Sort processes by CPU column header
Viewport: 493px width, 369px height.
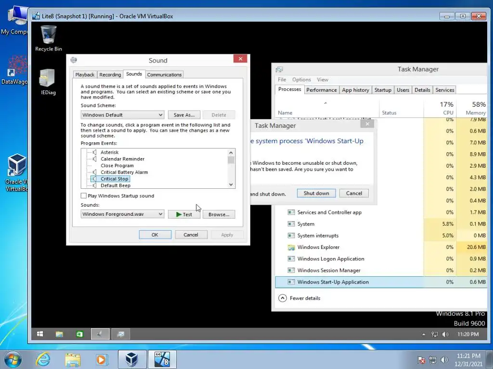(440, 108)
